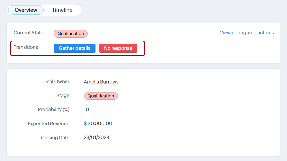Click the Expected Revenue amount $30,000.00

[98, 123]
